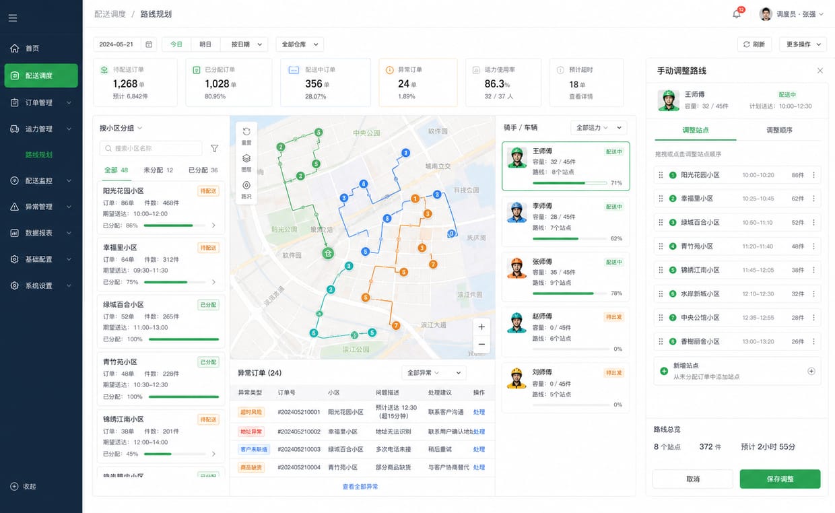Click the 收起 collapse sidebar icon
Image resolution: width=835 pixels, height=513 pixels.
pyautogui.click(x=14, y=487)
